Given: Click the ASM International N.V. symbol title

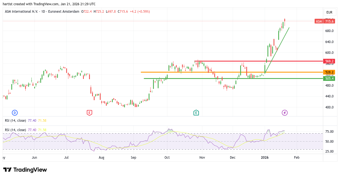Looking at the screenshot, I should pos(22,12).
